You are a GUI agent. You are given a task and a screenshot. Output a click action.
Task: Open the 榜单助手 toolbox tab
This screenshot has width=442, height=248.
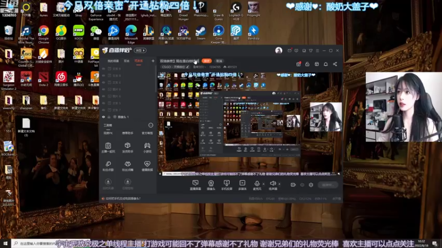point(128,133)
